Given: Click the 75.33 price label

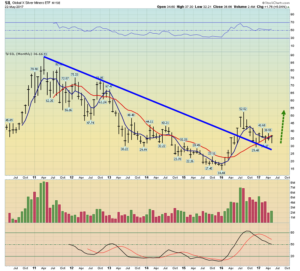Looking at the screenshot, I should pyautogui.click(x=74, y=74).
